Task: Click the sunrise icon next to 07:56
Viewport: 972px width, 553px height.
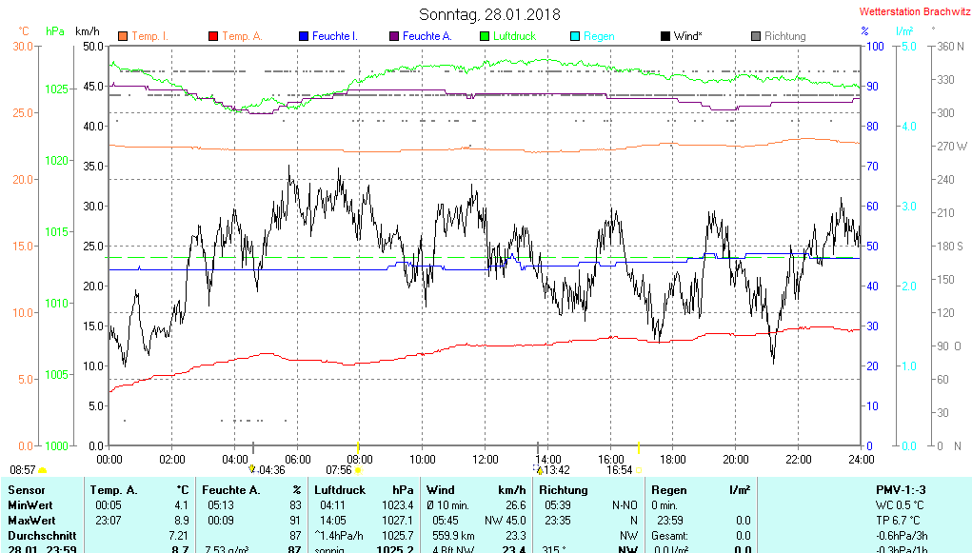Action: coord(359,470)
